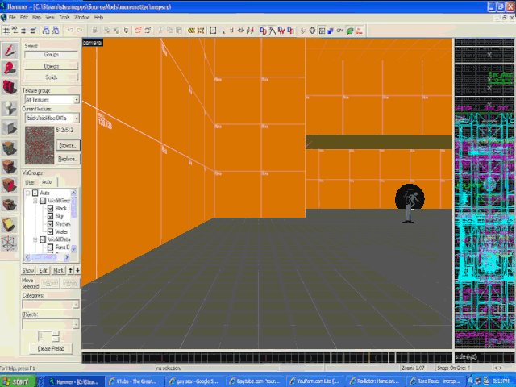Activate the Camera tool icon
The image size is (516, 387).
point(9,88)
